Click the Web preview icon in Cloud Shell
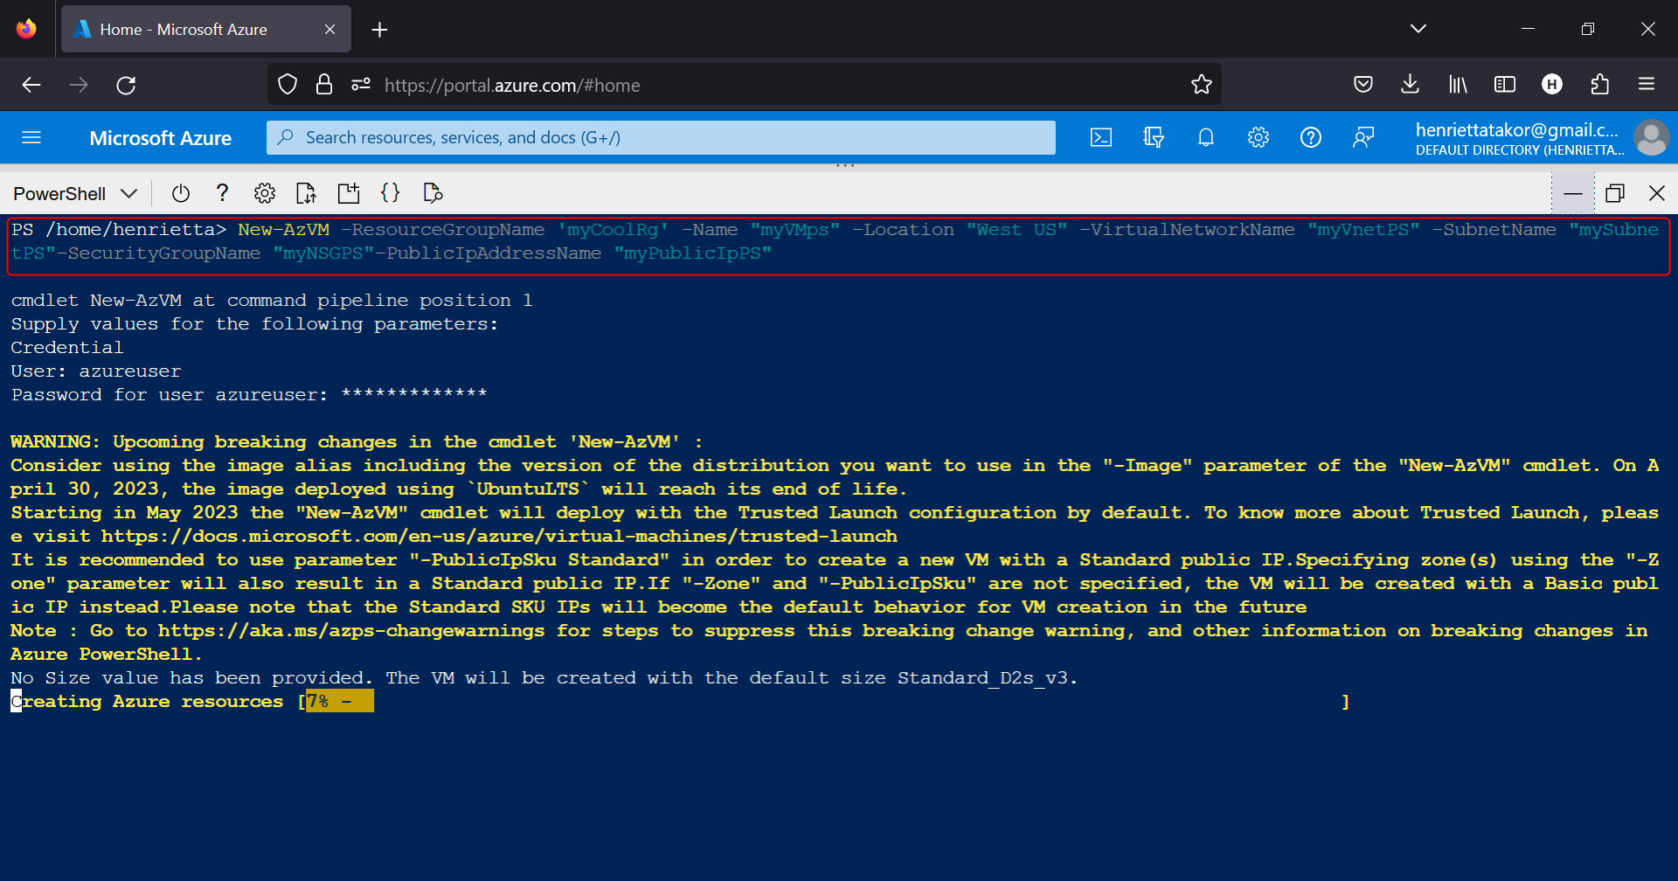The width and height of the screenshot is (1678, 881). point(433,193)
